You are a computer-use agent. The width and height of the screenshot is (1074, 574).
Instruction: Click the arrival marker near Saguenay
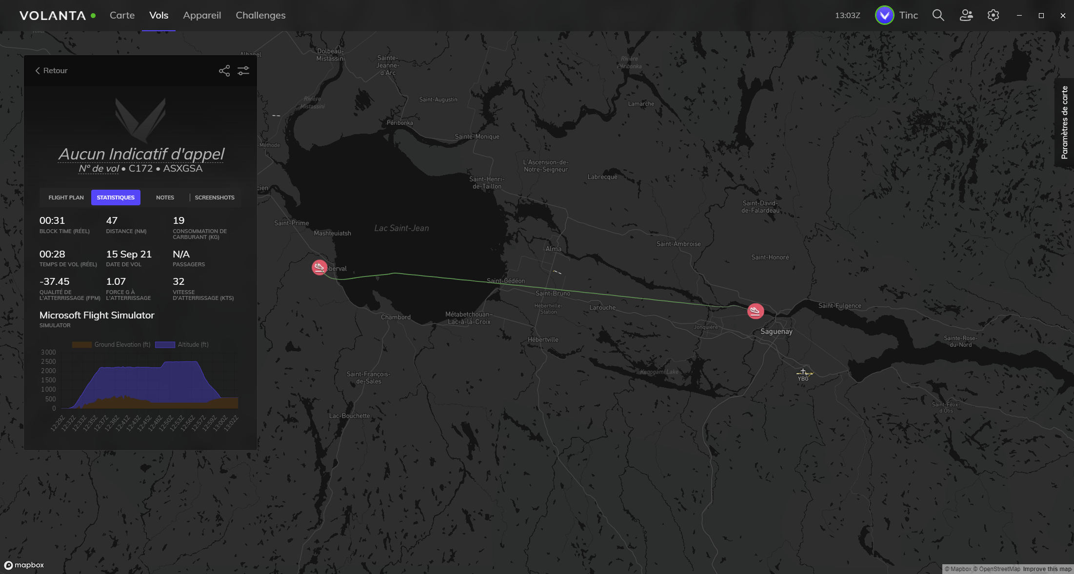pos(755,311)
